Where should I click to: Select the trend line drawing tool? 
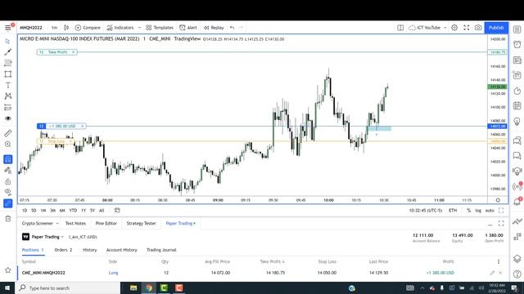[x=7, y=52]
